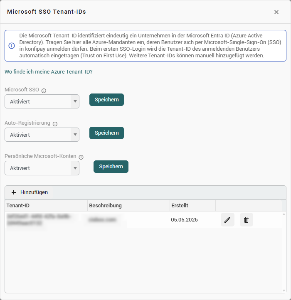
Task: Open the Auto-Registrierung dropdown
Action: (42, 135)
